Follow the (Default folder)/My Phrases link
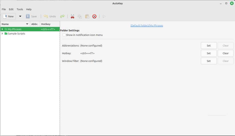Screen dimensions: 235x136 [x=147, y=25]
